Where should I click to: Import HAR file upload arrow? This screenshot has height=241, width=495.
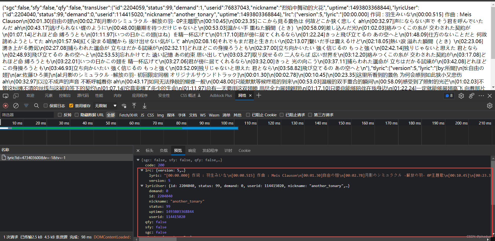click(134, 106)
